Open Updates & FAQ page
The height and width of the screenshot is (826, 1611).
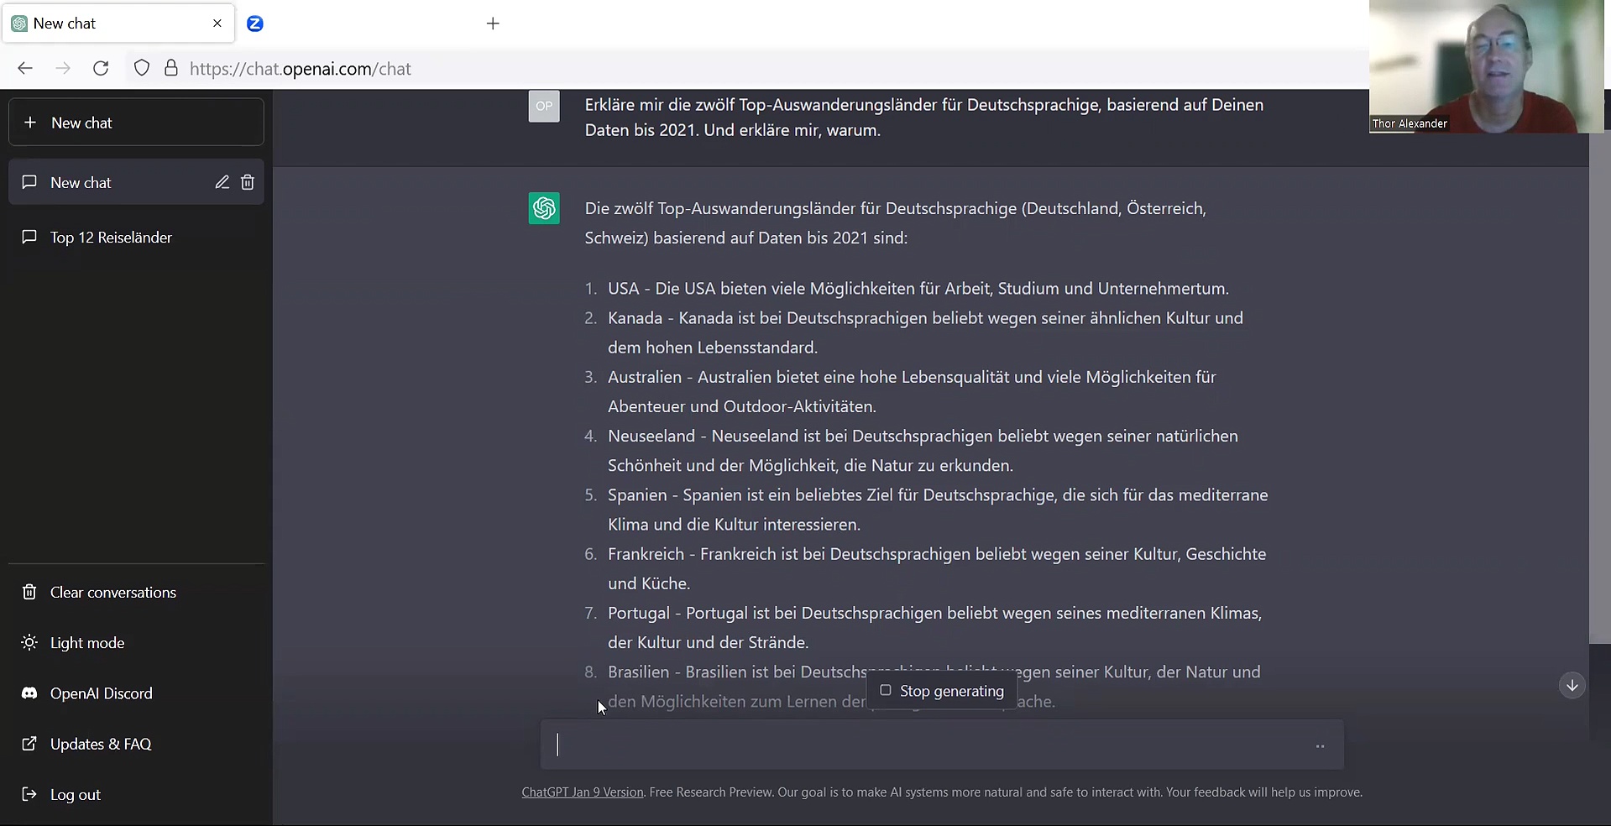point(100,744)
